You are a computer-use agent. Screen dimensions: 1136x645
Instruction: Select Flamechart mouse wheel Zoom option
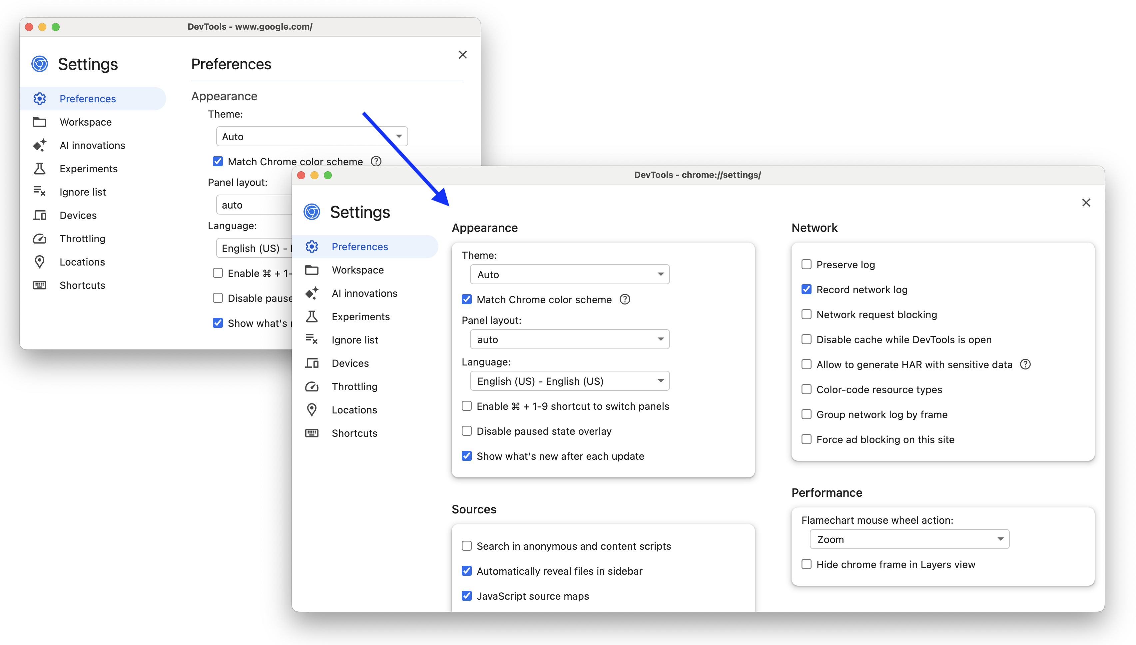click(x=907, y=539)
